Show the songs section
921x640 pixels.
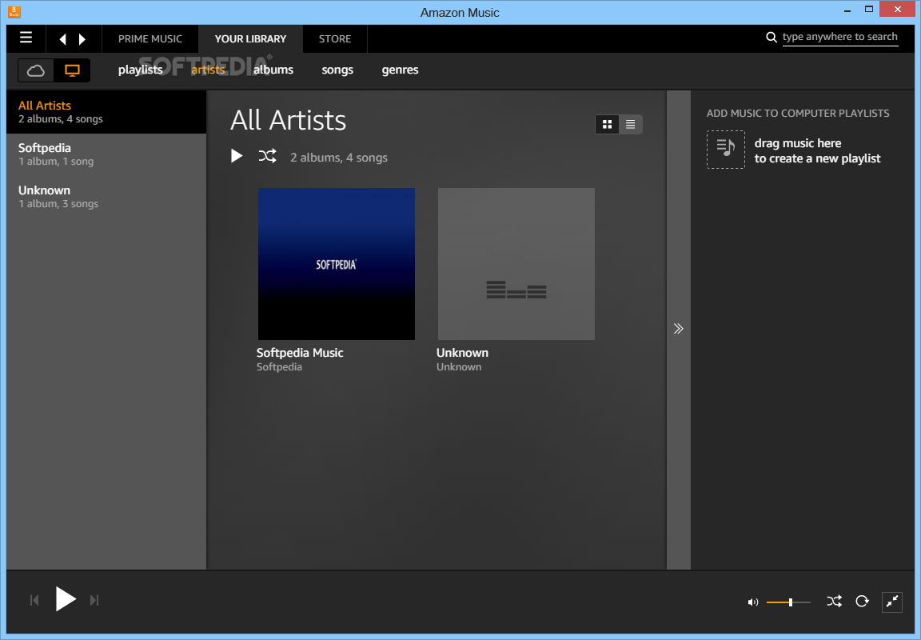(337, 70)
